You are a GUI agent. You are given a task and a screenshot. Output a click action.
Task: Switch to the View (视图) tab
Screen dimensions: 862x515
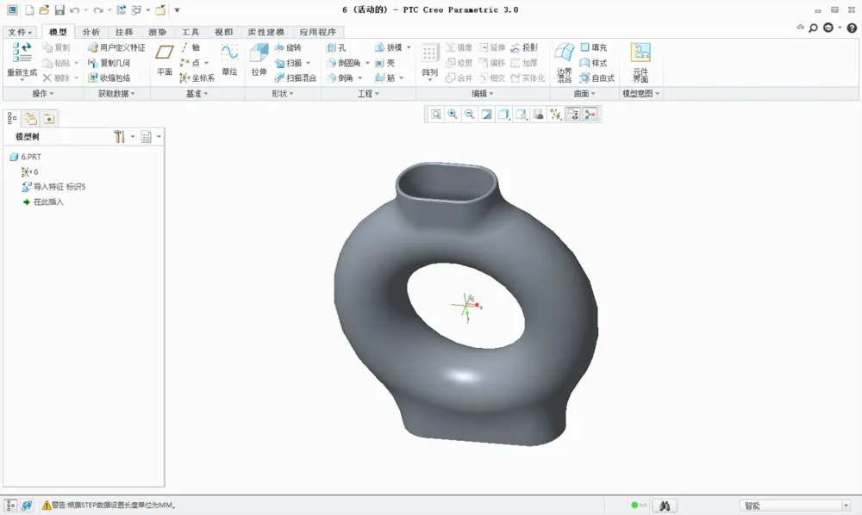click(224, 32)
